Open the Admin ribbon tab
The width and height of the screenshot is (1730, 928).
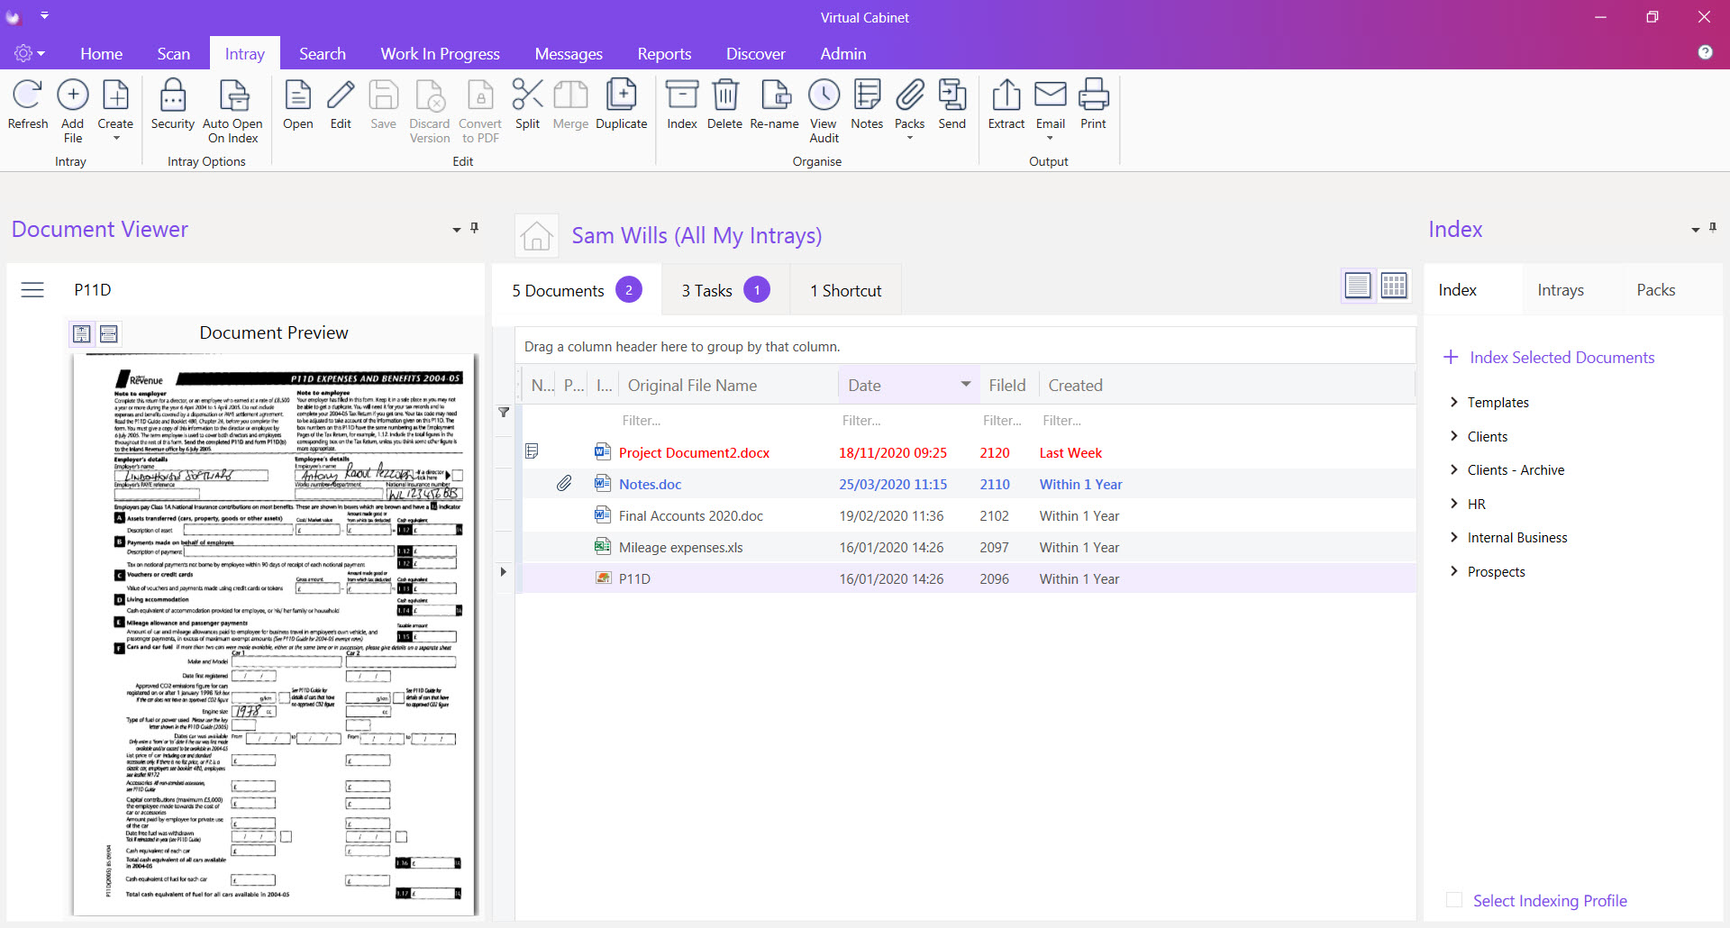(843, 54)
